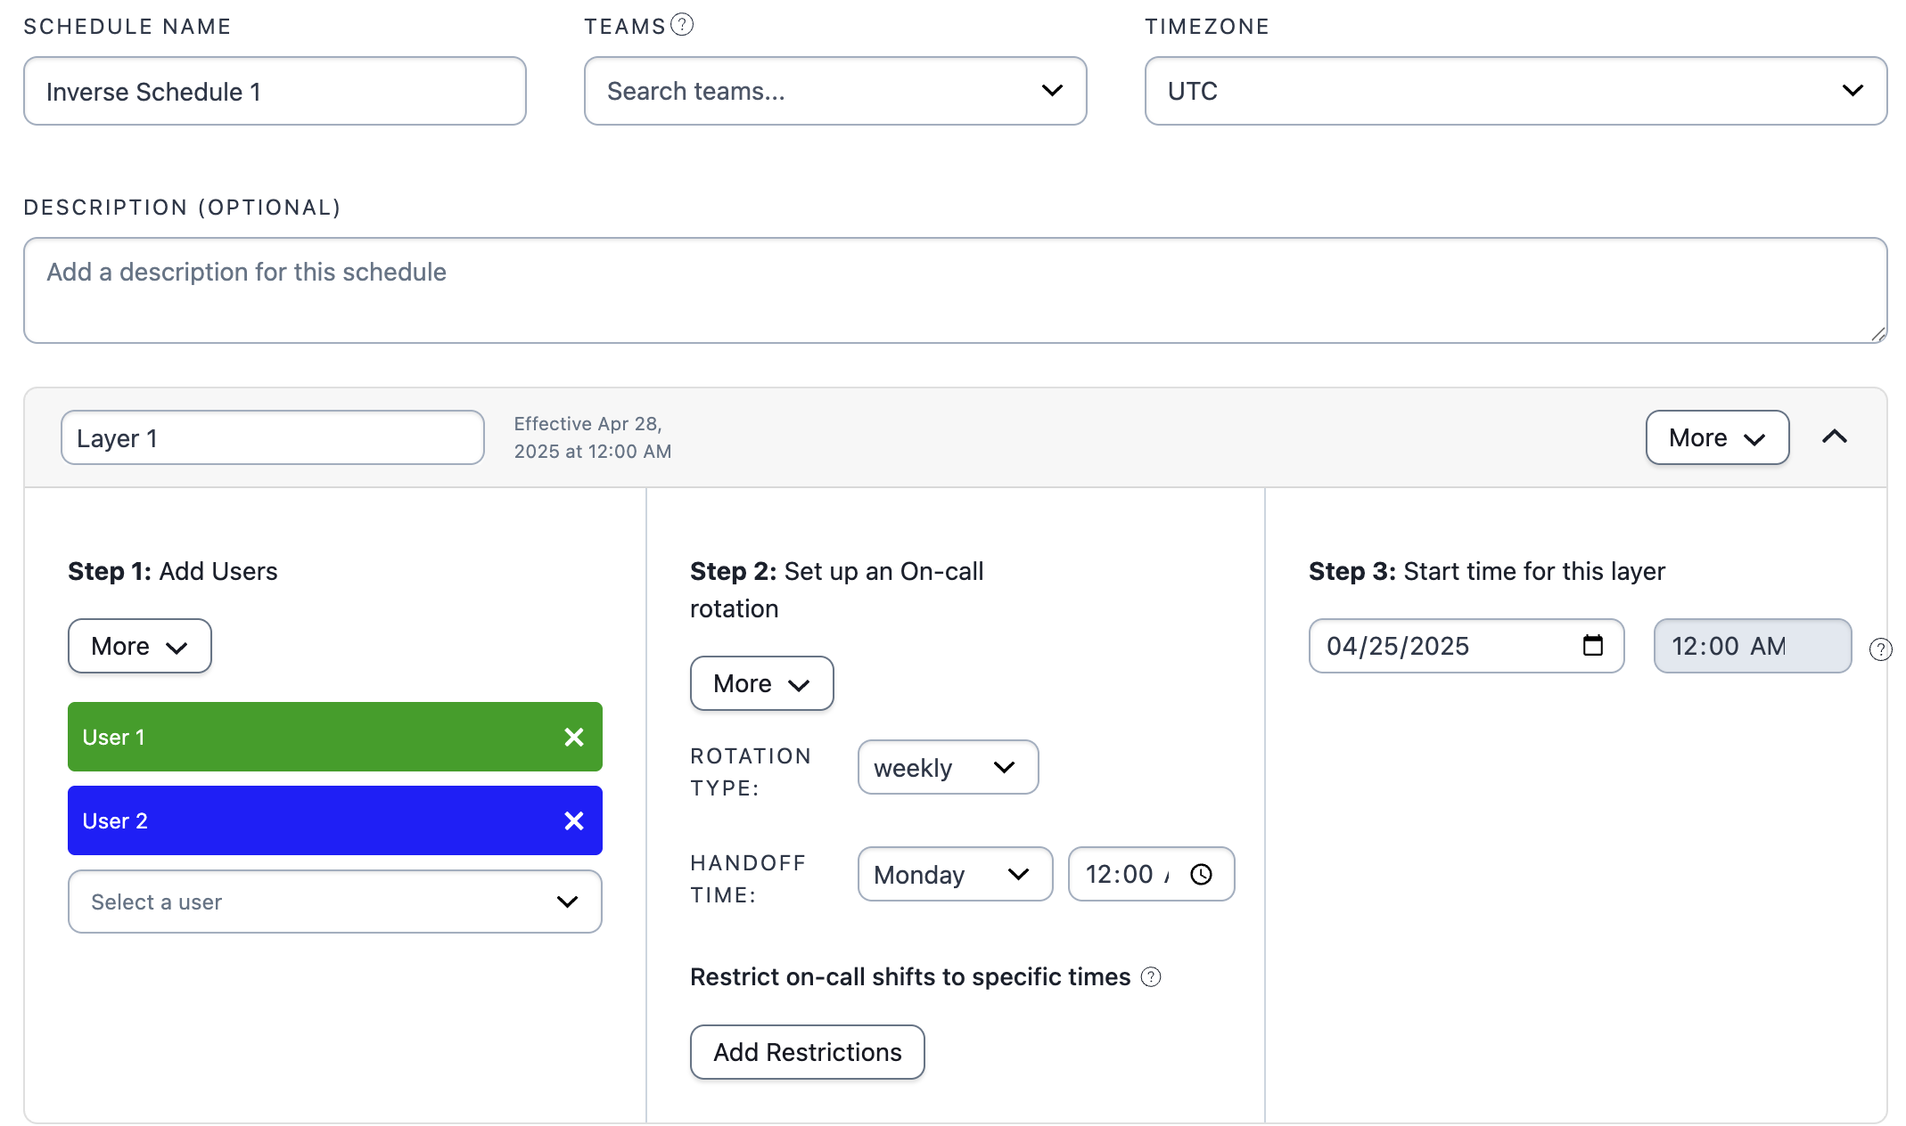Open the Search teams dropdown
This screenshot has height=1126, width=1906.
[834, 91]
